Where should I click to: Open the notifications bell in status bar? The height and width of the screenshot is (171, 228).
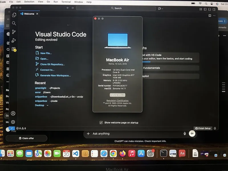click(215, 128)
